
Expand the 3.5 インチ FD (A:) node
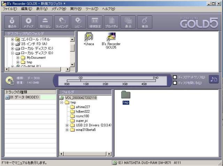click(13, 44)
